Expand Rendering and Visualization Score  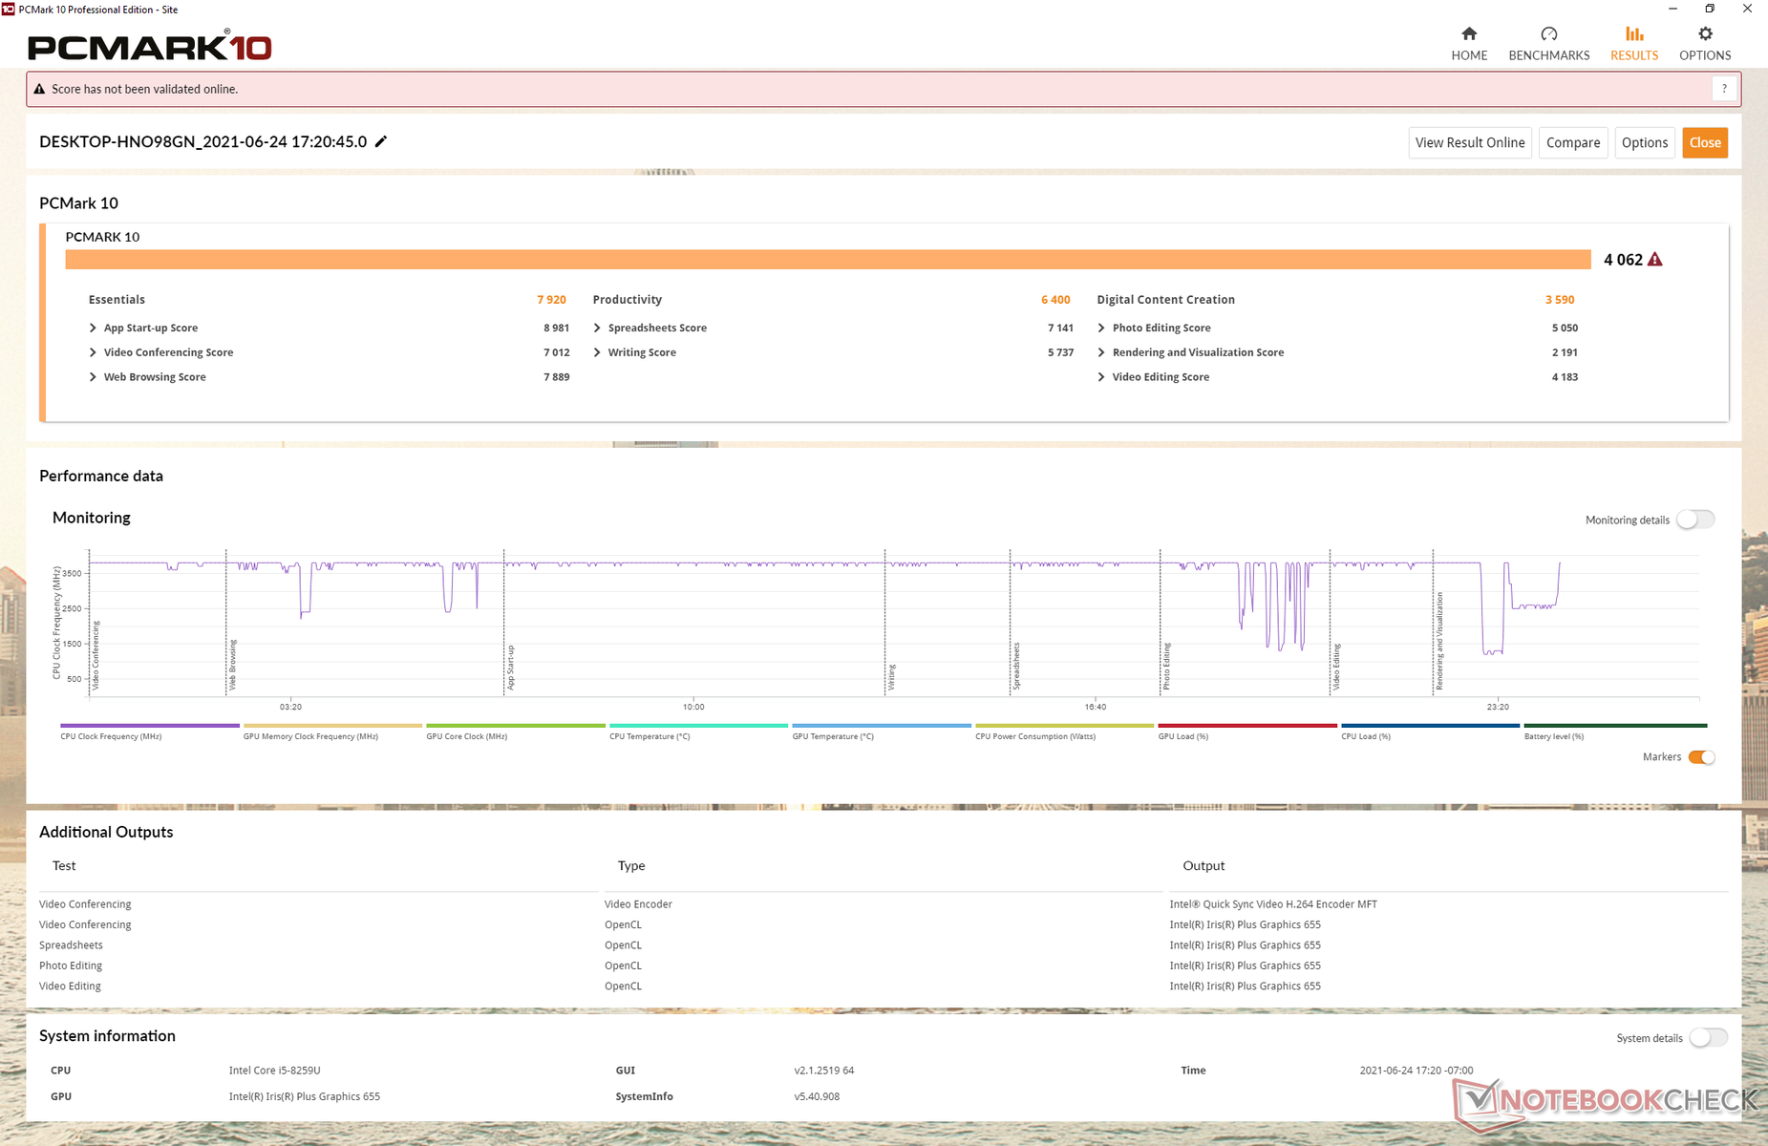(1101, 352)
